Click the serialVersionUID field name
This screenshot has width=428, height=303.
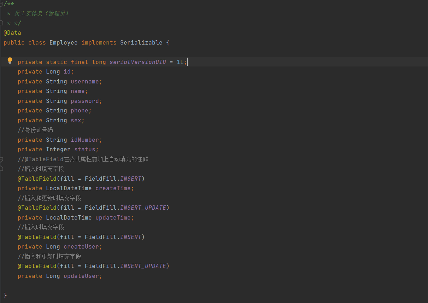pos(137,62)
